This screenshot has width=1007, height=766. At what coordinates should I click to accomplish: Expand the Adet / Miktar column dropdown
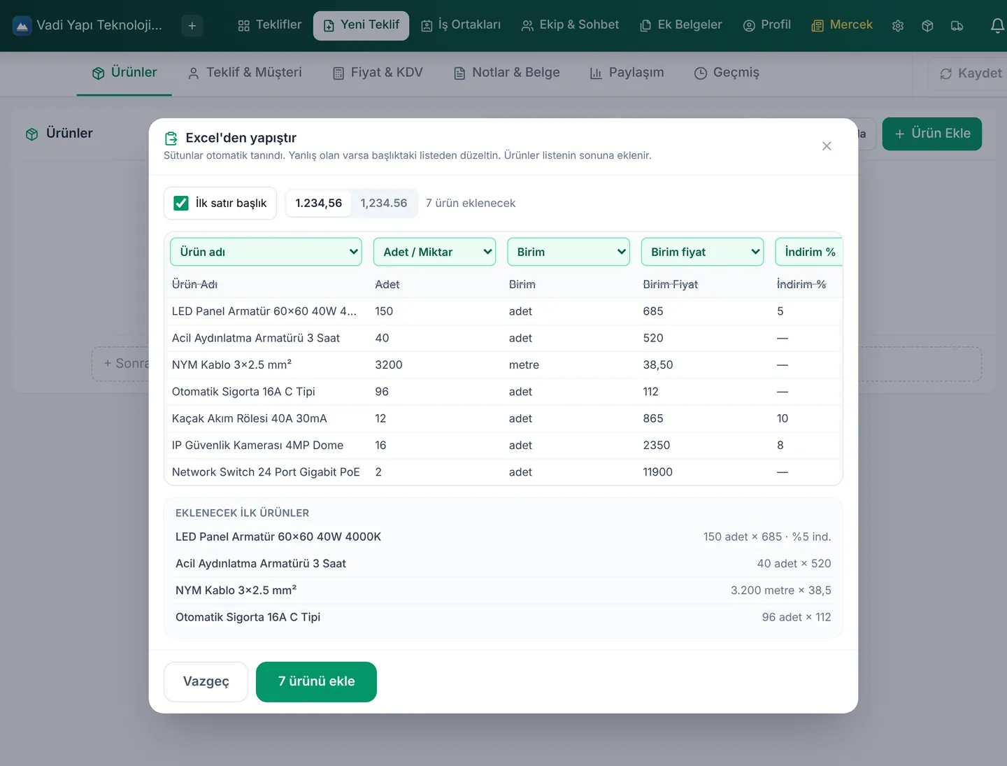coord(435,252)
